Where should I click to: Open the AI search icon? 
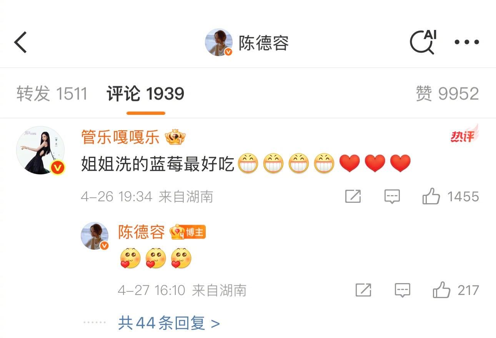point(423,41)
